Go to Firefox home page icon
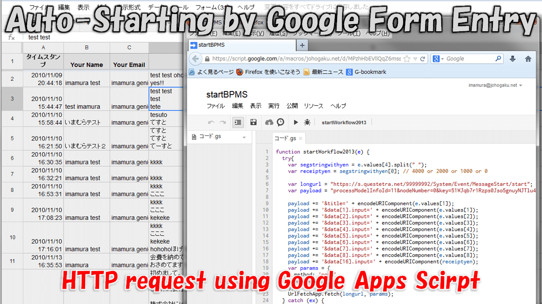542x304 pixels. 528,59
